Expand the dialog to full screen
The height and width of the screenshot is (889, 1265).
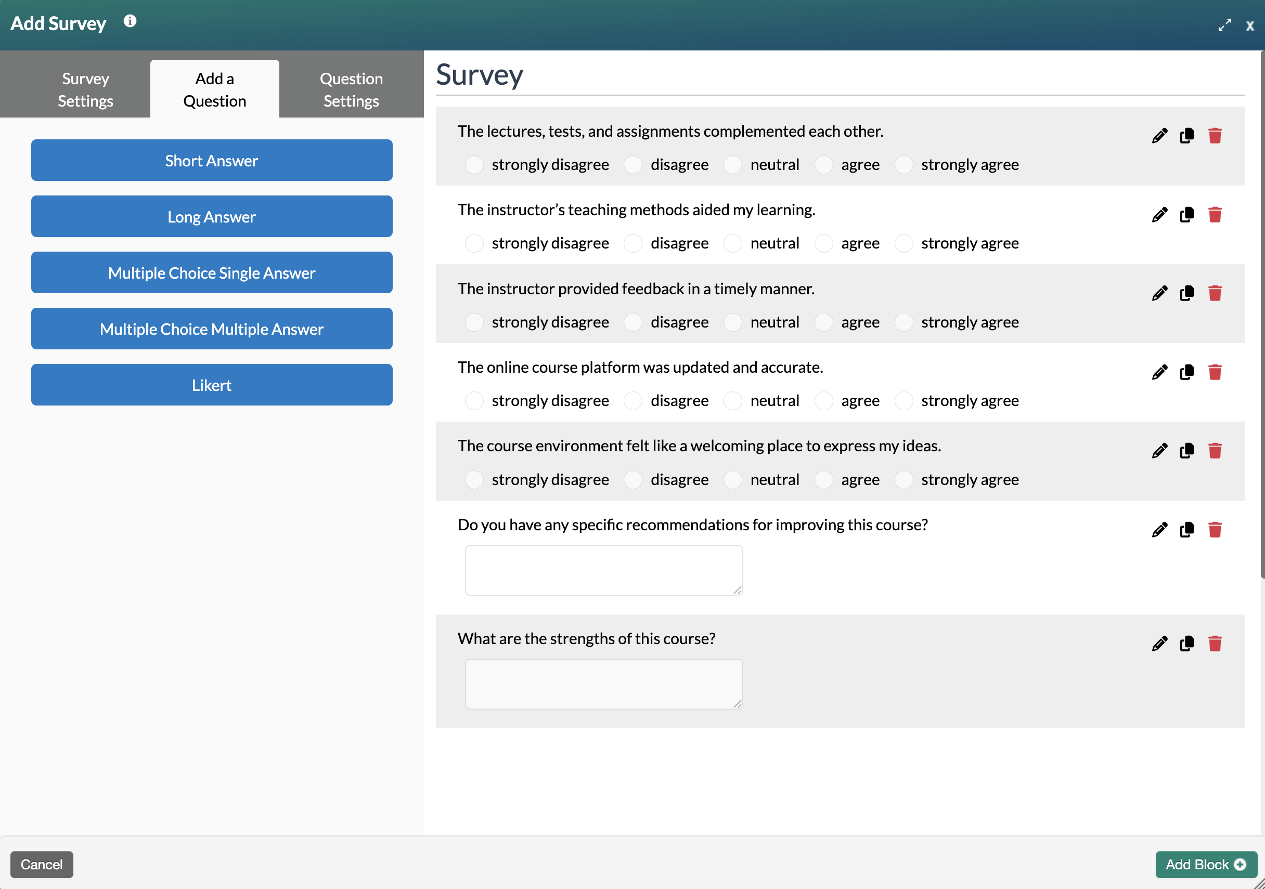click(1224, 25)
